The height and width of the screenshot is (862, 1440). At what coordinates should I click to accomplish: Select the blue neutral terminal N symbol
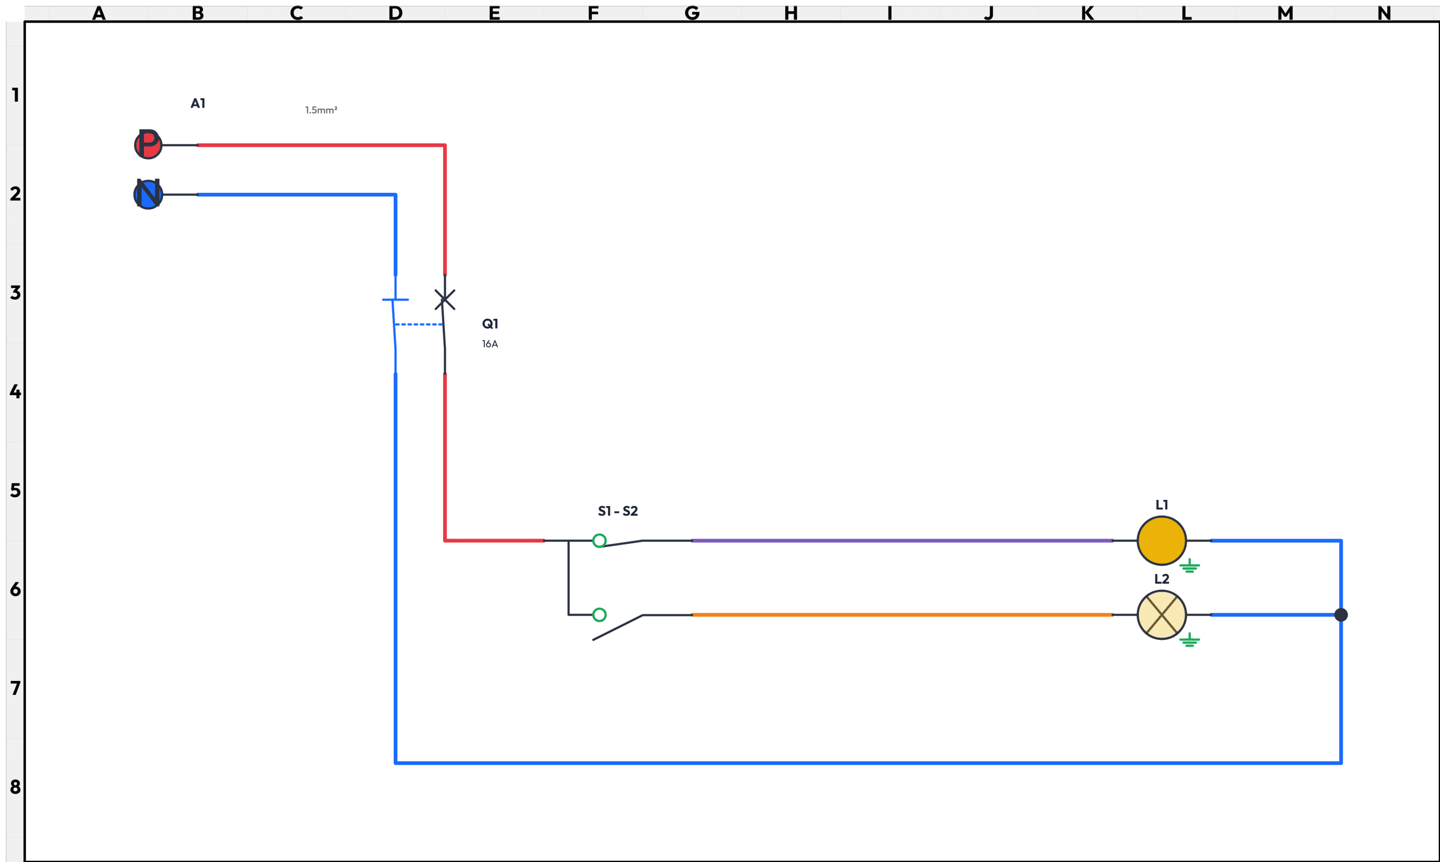[148, 194]
